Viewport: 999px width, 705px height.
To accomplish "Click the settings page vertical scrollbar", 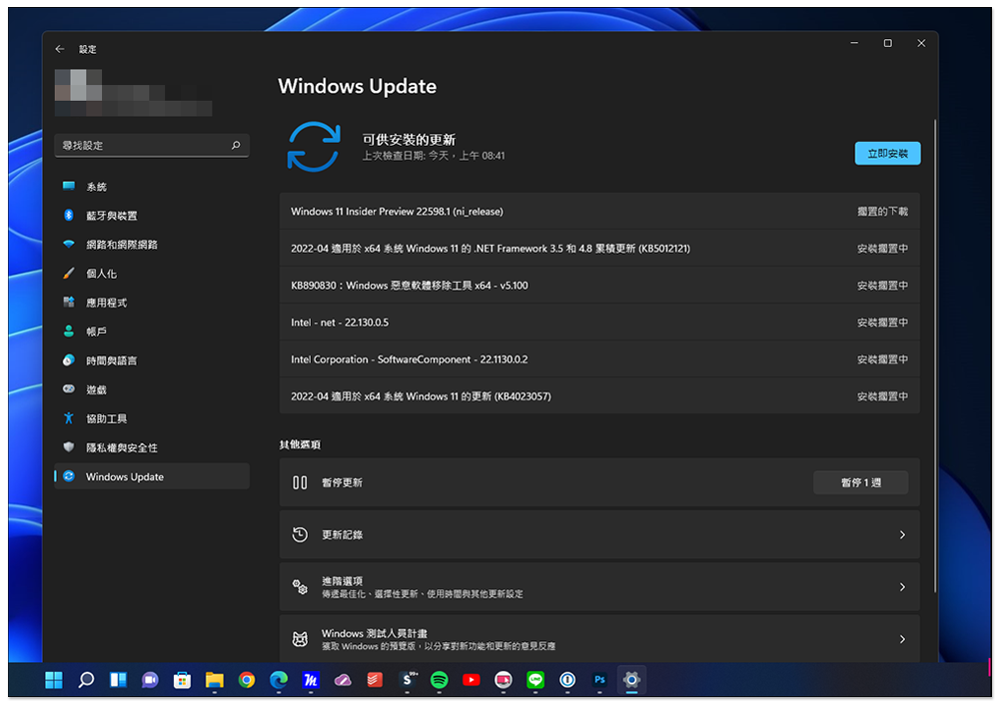I will (935, 356).
